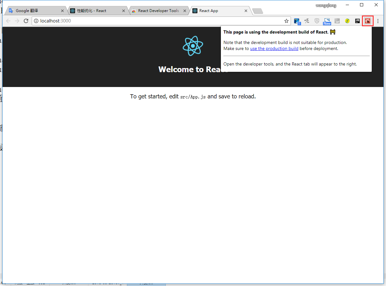The image size is (386, 286).
Task: Click the "Welcome to React" heading
Action: tap(193, 69)
